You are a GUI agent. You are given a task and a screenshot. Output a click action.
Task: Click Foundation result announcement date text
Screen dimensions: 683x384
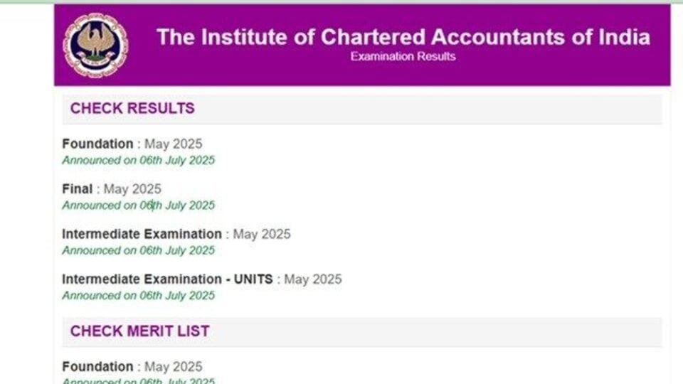tap(138, 160)
